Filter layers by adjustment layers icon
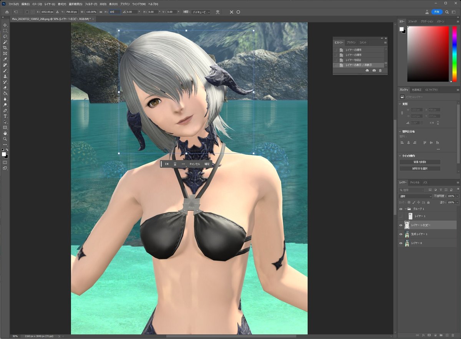461x339 pixels. [435, 190]
